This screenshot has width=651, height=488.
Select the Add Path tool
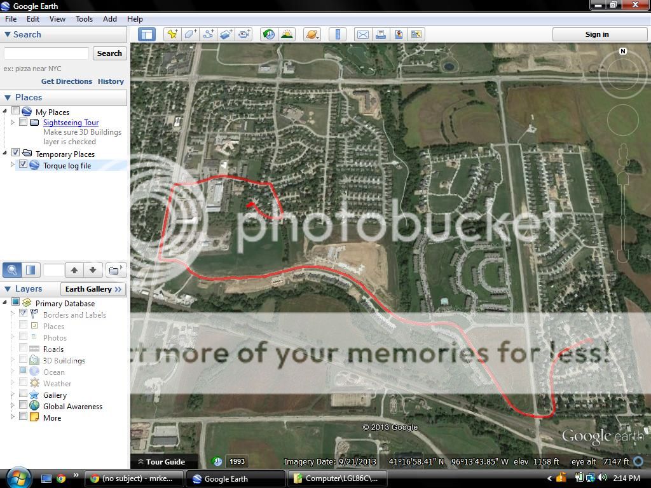209,34
